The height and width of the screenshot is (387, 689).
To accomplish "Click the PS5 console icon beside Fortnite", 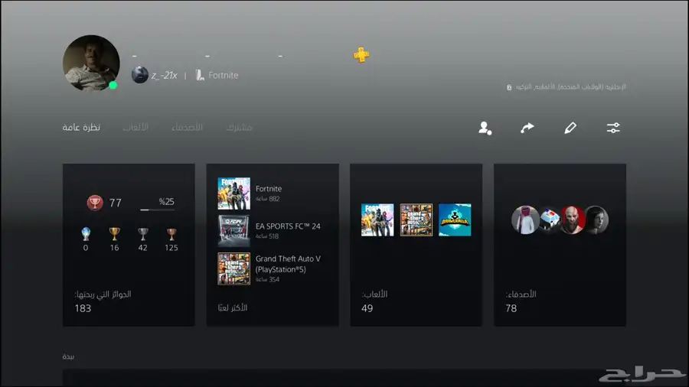I will (200, 75).
